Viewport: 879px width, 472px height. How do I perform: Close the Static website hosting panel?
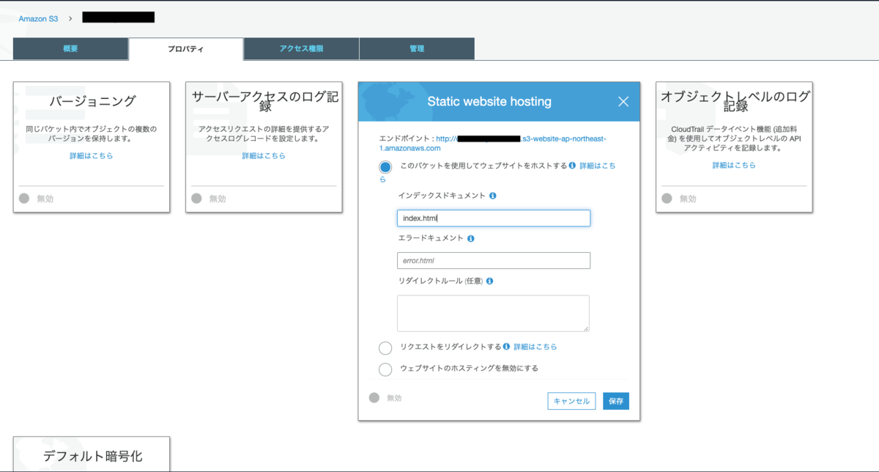pos(623,102)
